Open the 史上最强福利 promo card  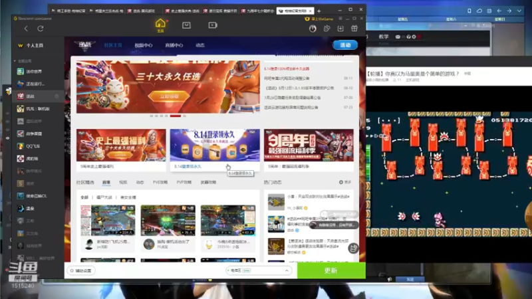(x=121, y=149)
